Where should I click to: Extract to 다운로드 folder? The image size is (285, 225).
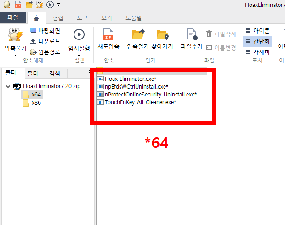(45, 41)
